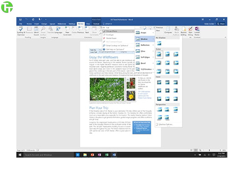The width and height of the screenshot is (244, 174).
Task: Apply the selected bordered Outer shadow preset
Action: tap(159, 54)
